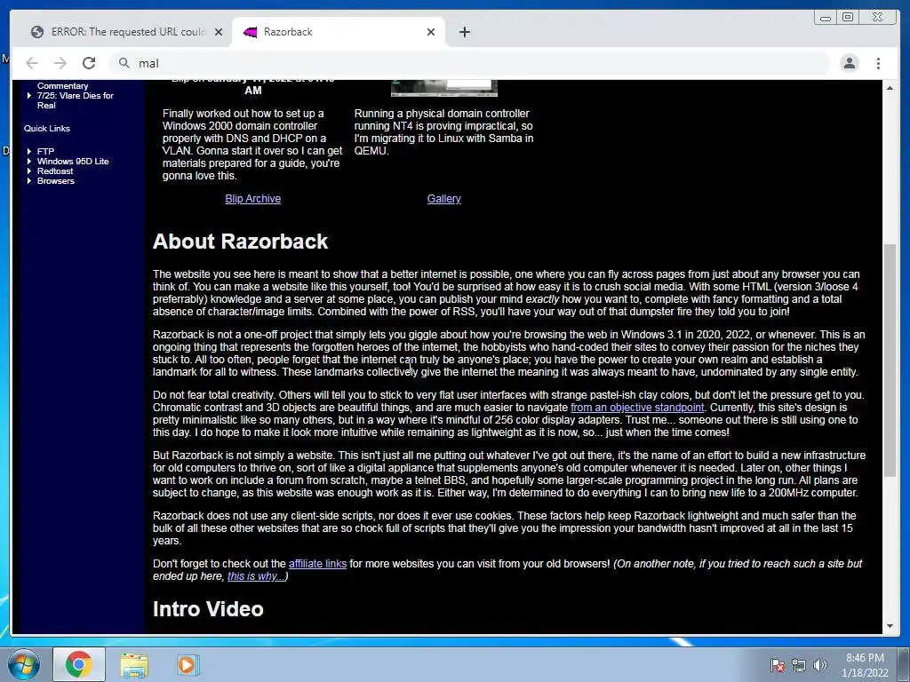This screenshot has width=910, height=682.
Task: Click the 'Quick Links' sidebar label
Action: coord(47,128)
